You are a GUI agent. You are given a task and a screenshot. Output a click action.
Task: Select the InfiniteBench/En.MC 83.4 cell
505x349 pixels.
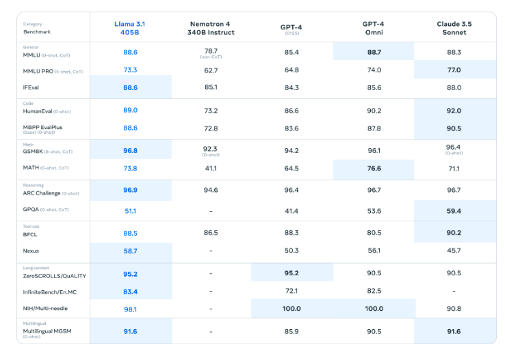(x=131, y=291)
